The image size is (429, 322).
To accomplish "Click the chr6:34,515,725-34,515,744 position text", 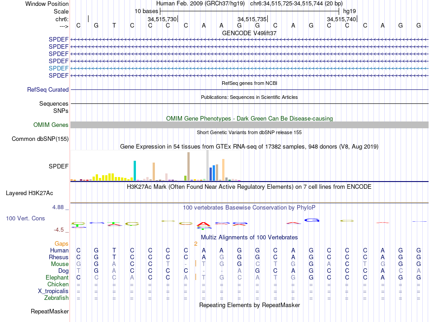I will click(296, 4).
